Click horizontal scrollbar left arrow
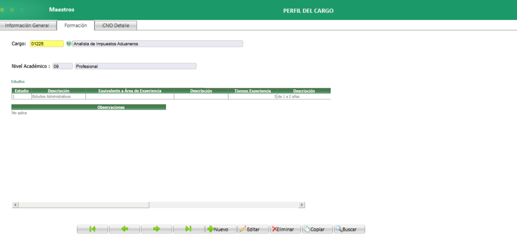This screenshot has width=517, height=242. click(15, 205)
